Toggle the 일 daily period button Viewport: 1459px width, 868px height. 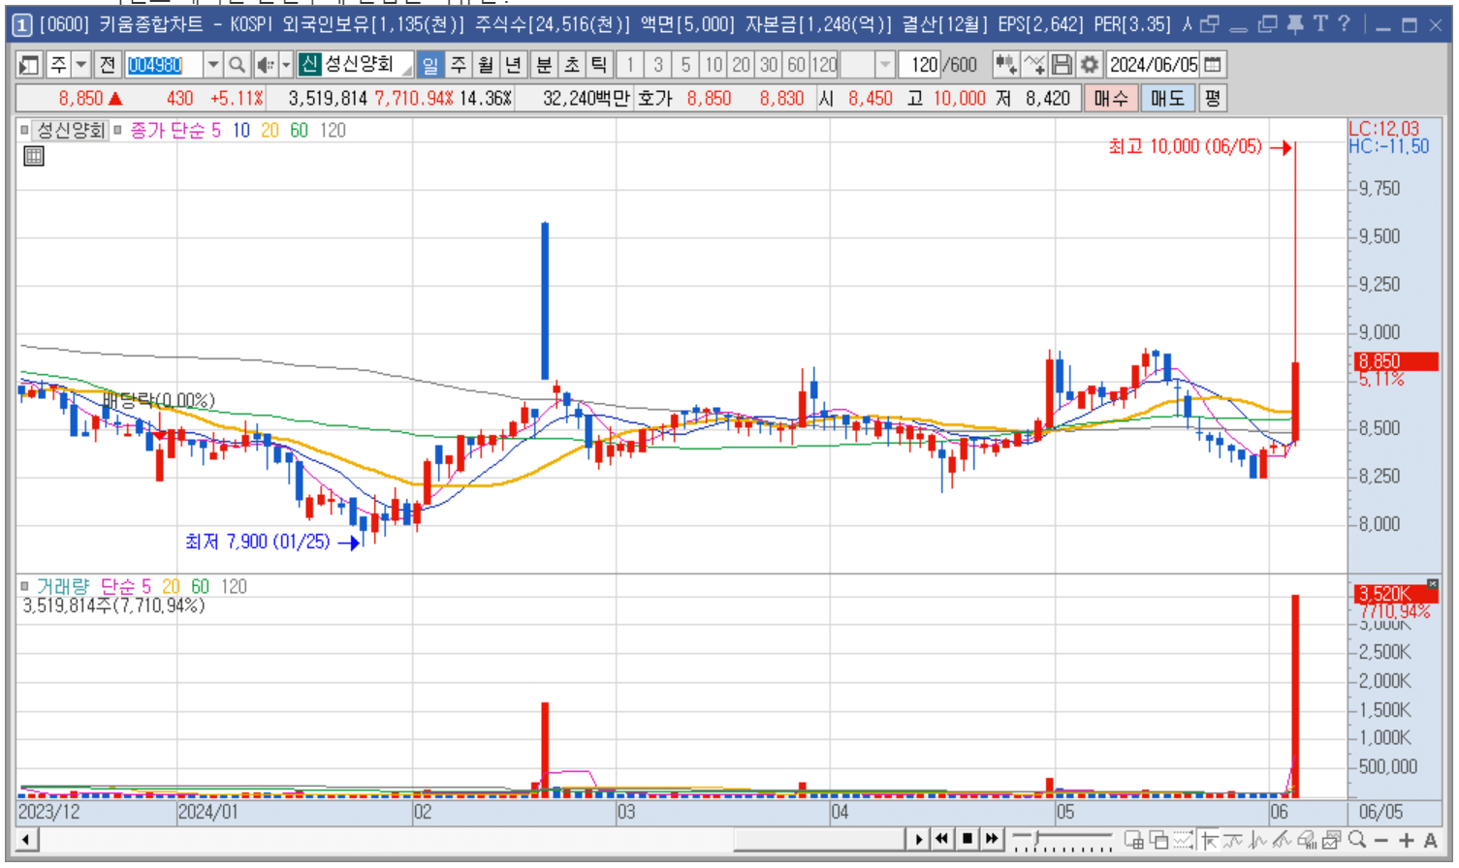(x=430, y=65)
